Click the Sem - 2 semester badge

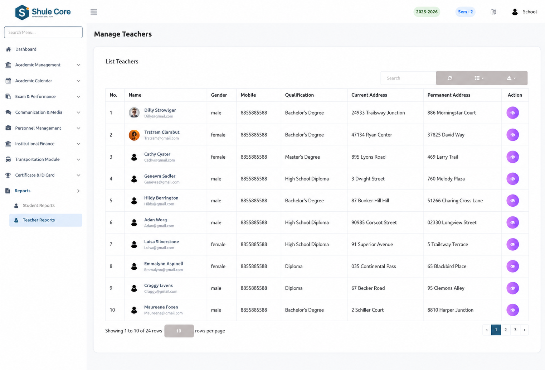[x=465, y=12]
